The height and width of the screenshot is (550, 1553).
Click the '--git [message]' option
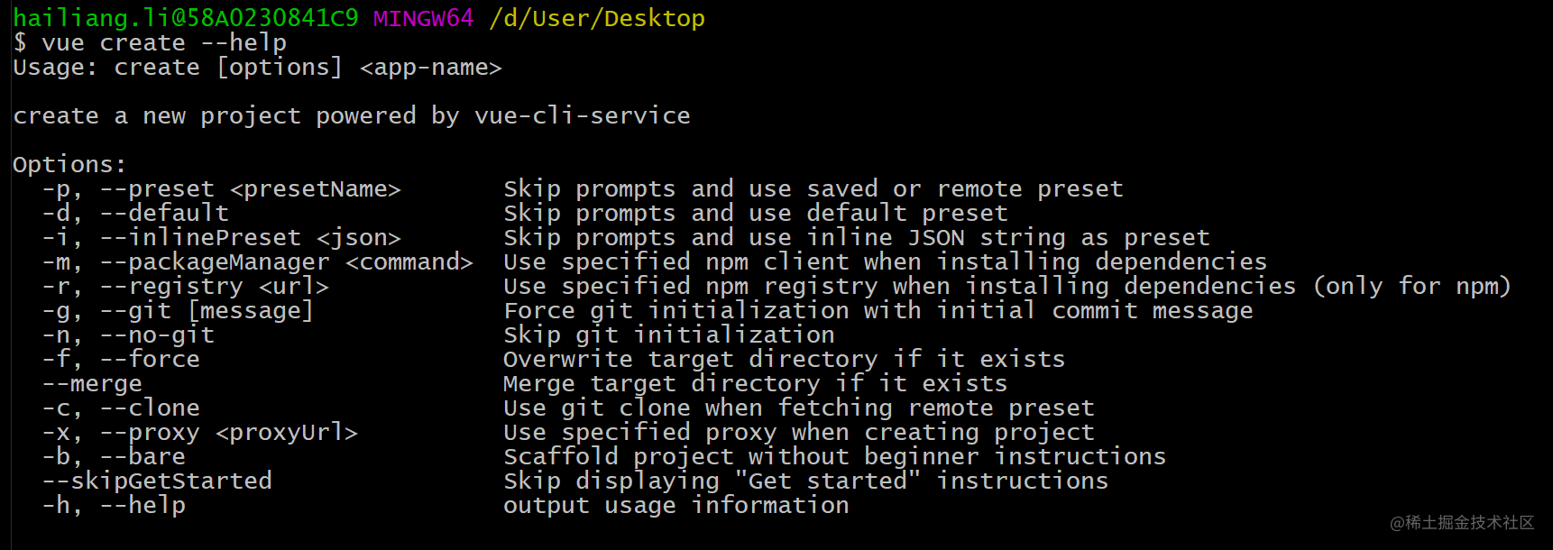(x=207, y=311)
